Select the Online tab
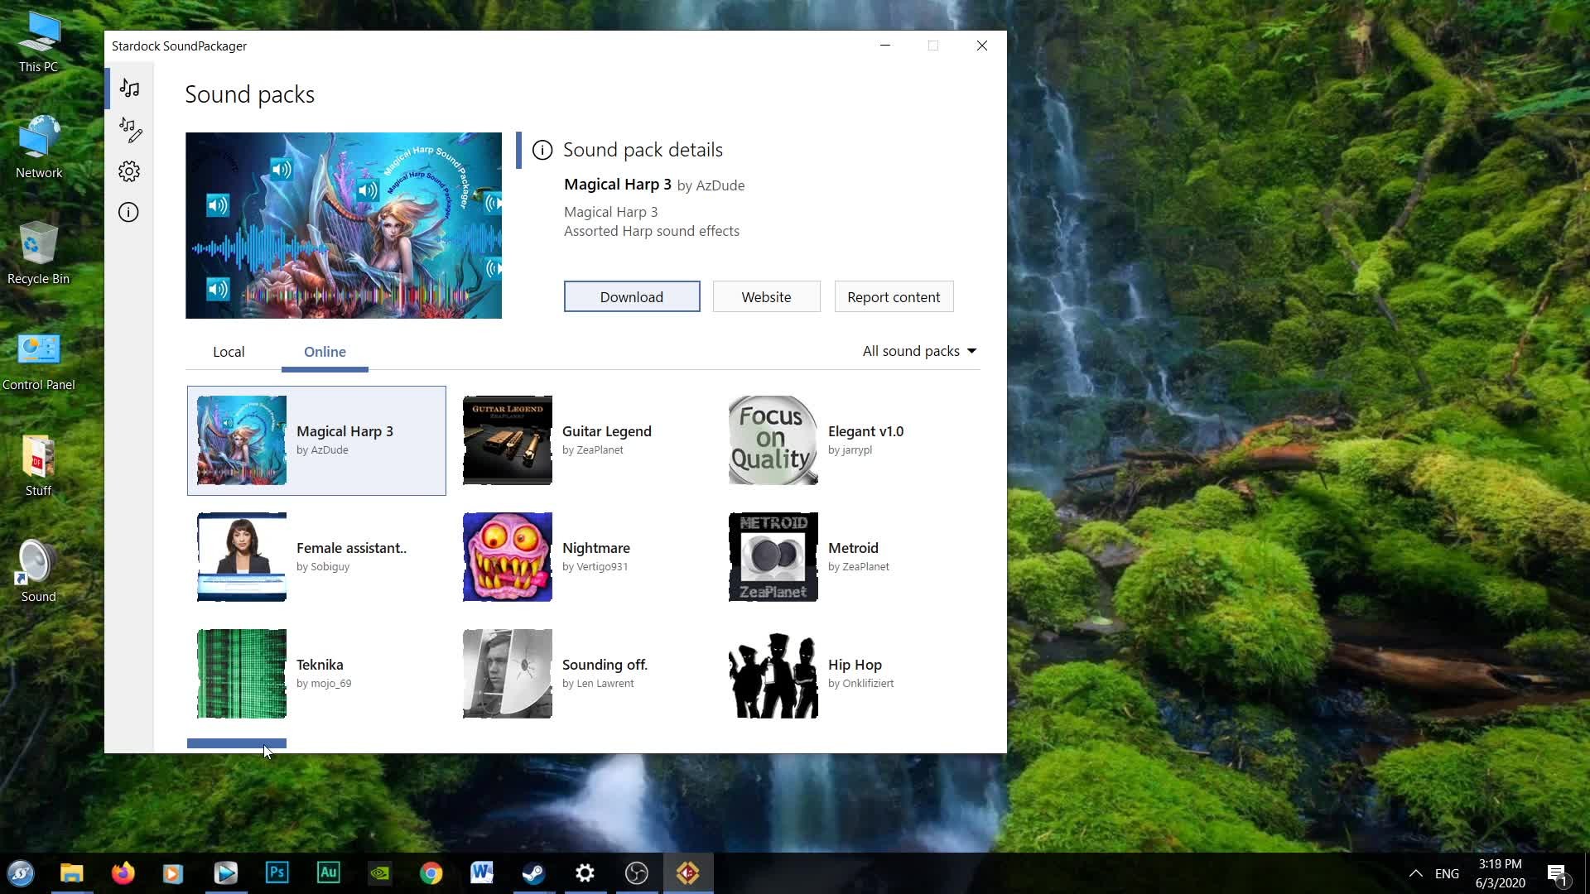 [325, 352]
